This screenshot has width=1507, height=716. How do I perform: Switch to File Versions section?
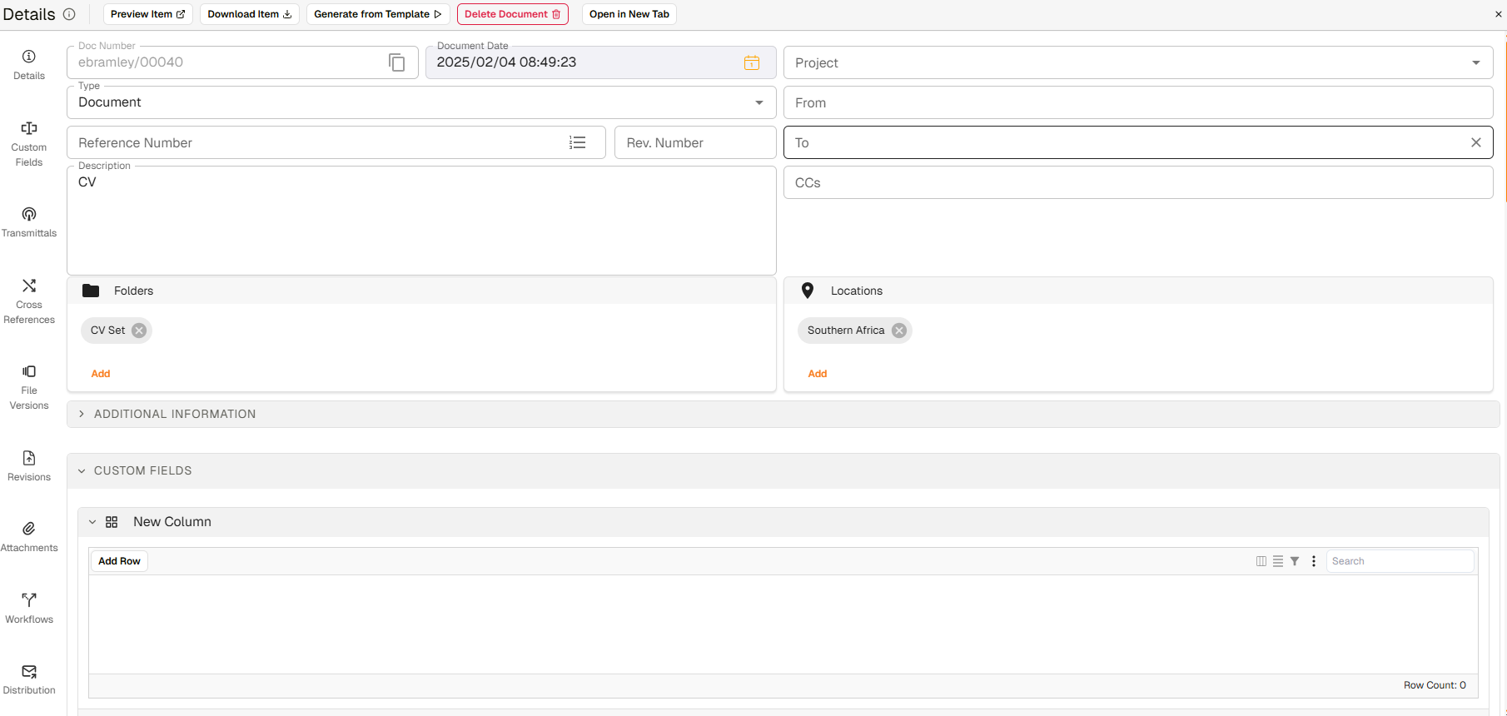[29, 387]
